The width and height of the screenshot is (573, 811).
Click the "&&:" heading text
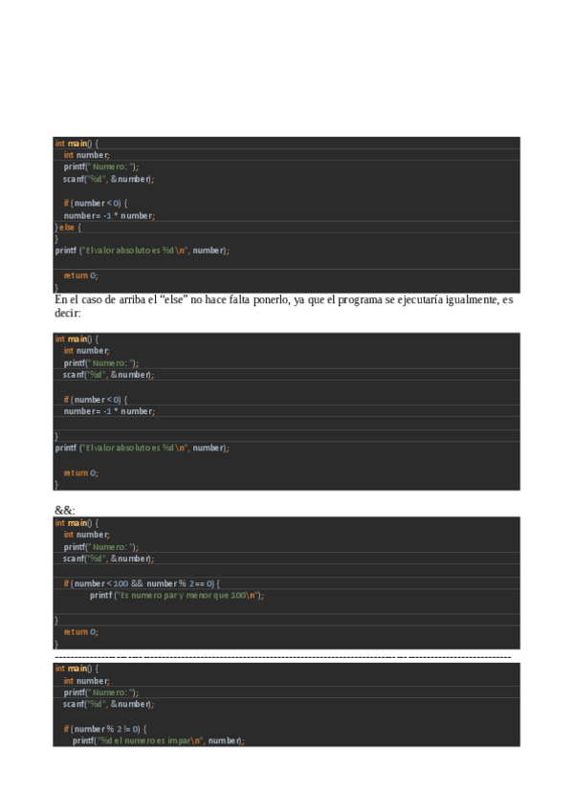(x=65, y=511)
